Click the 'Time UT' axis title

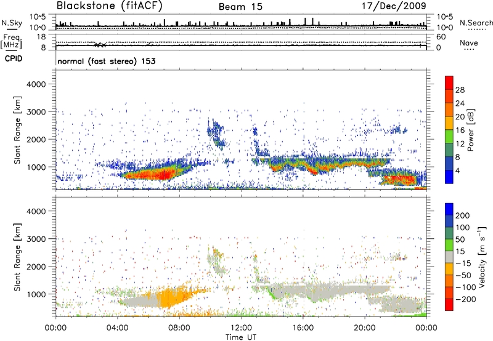(241, 337)
